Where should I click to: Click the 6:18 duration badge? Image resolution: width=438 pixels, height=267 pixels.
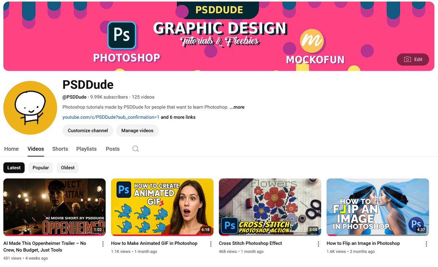[x=205, y=230]
